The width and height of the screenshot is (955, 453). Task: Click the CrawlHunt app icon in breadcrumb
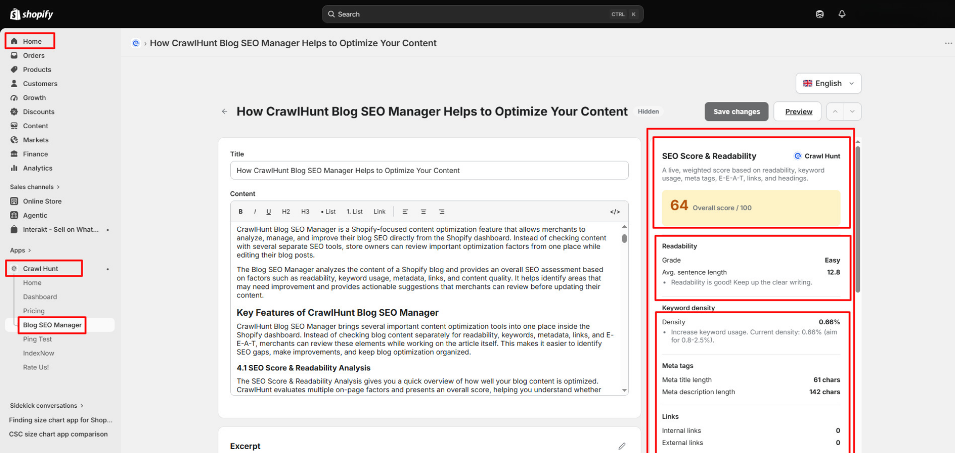(135, 43)
